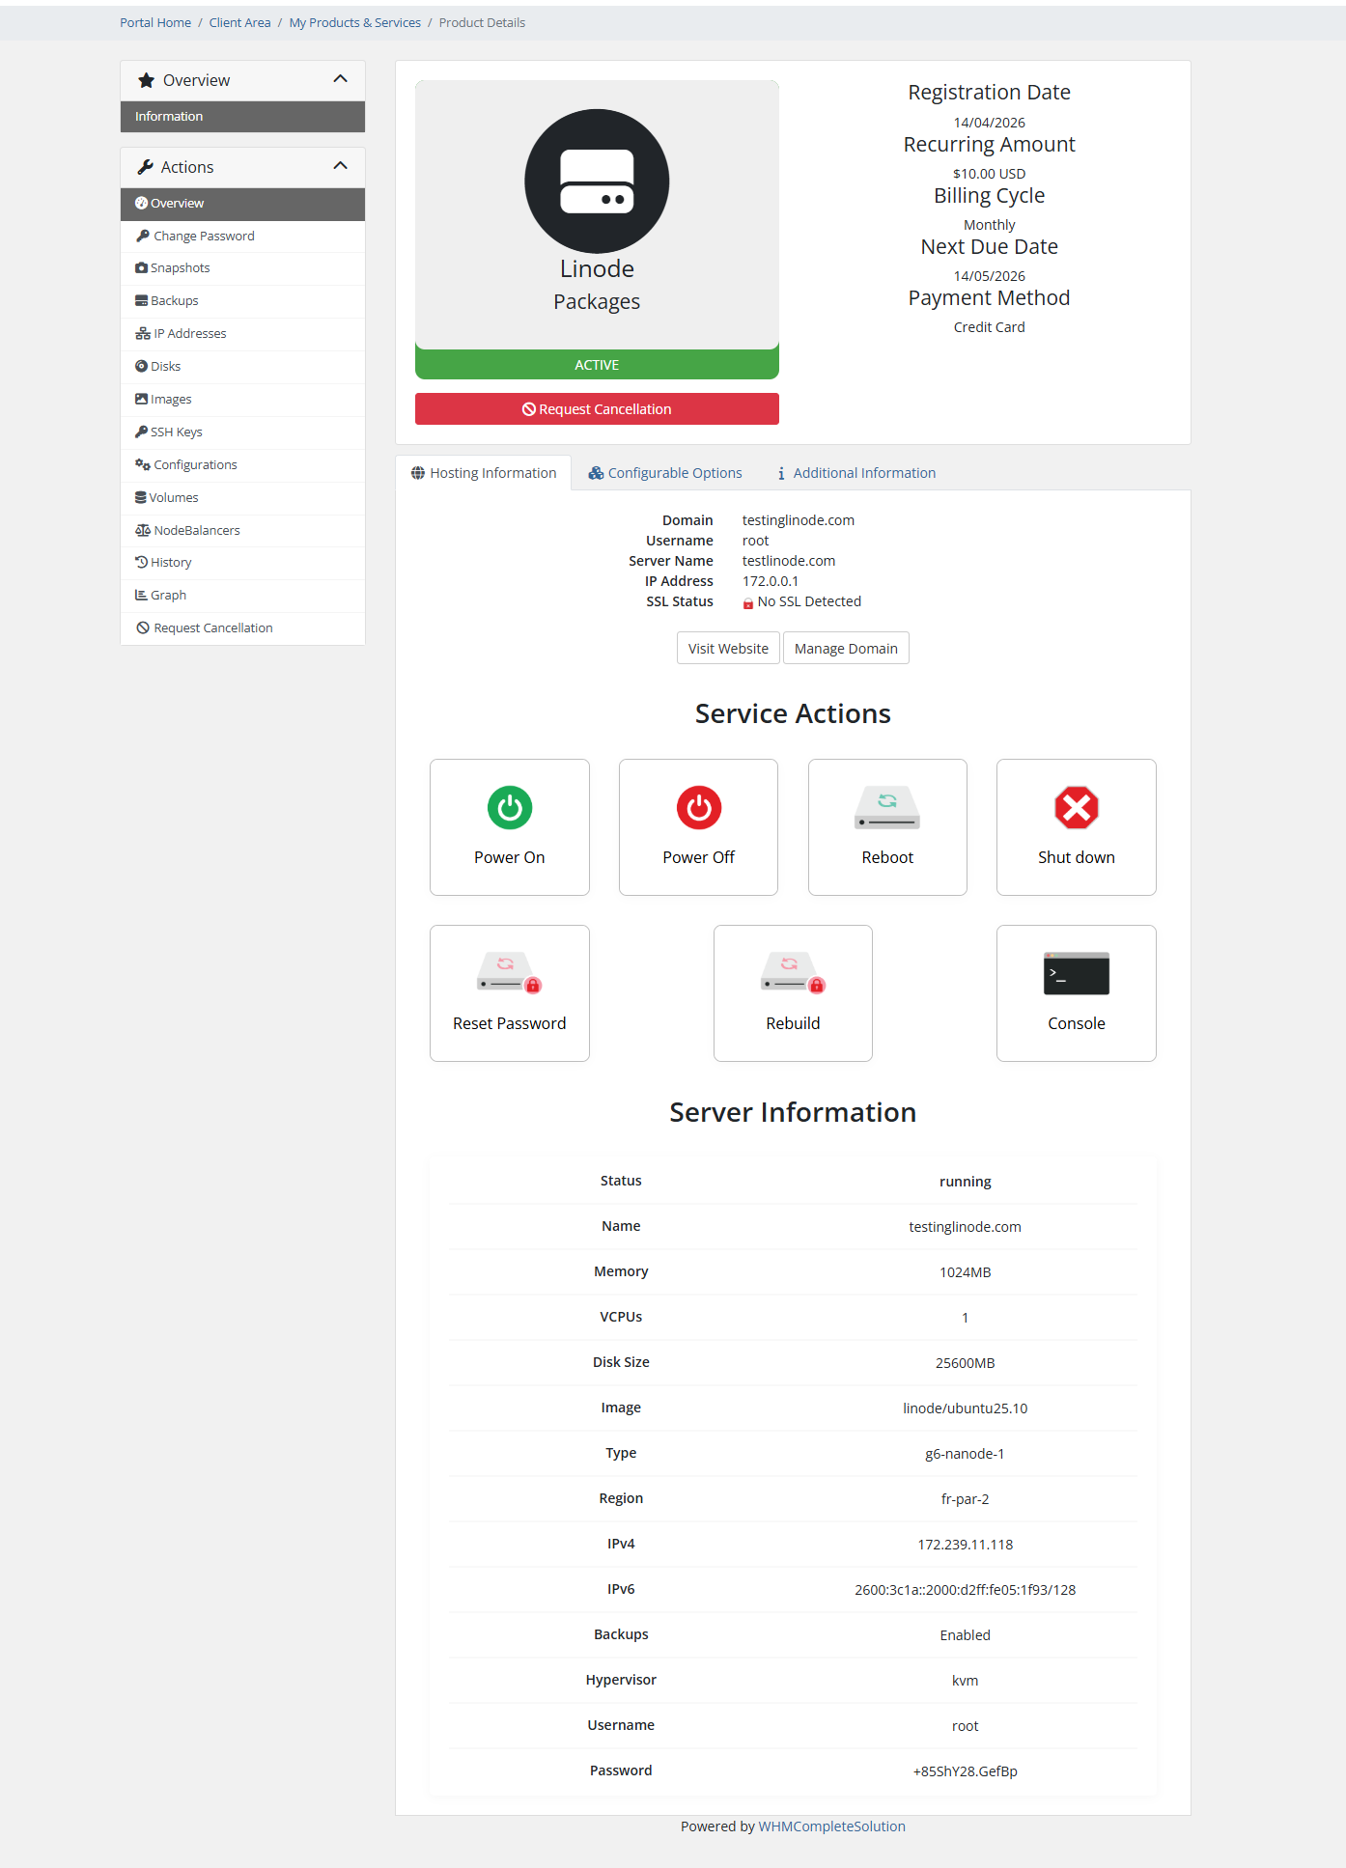This screenshot has width=1346, height=1868.
Task: Click the Rebuild server icon
Action: [x=793, y=974]
